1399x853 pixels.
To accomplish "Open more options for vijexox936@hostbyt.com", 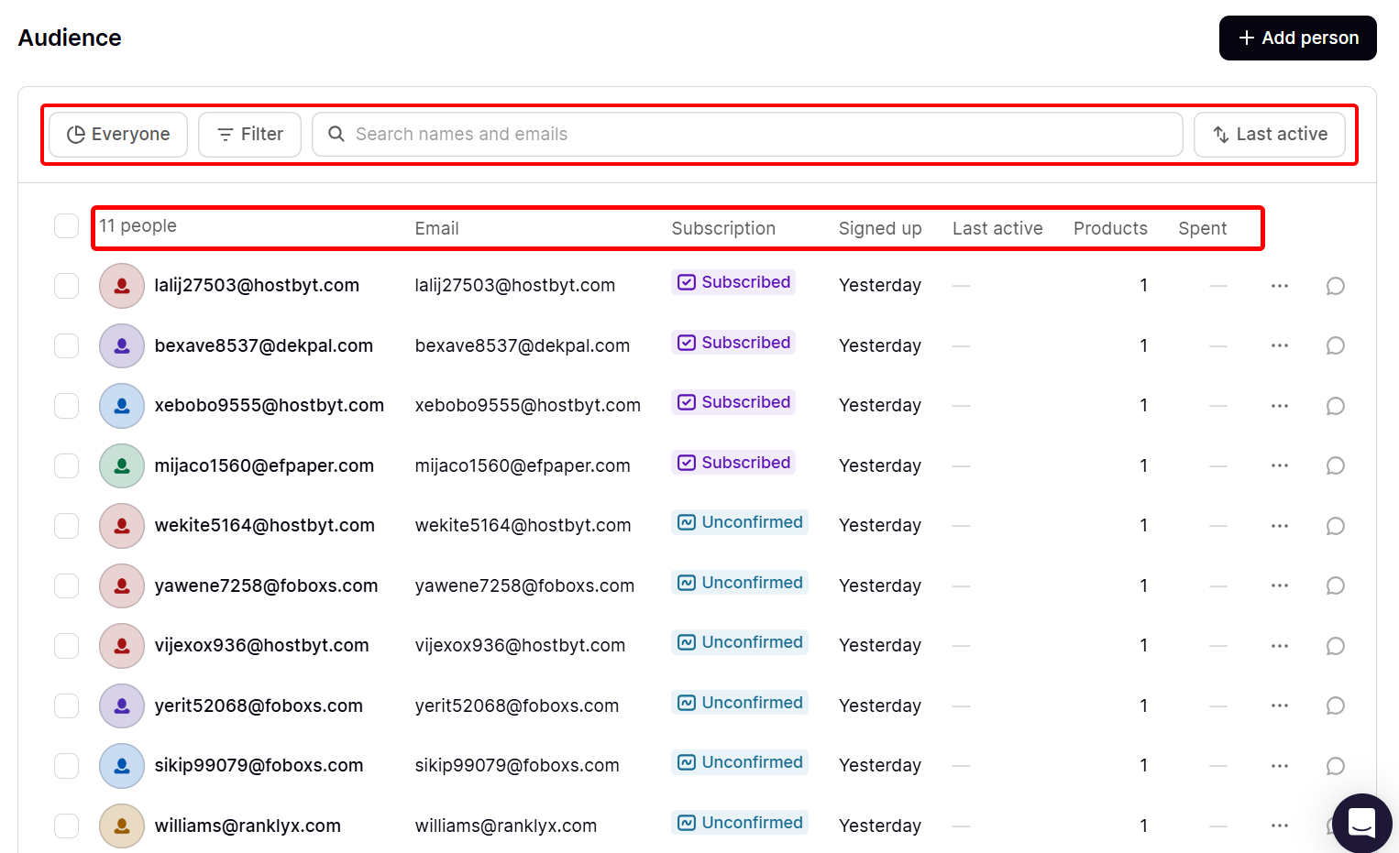I will point(1280,646).
